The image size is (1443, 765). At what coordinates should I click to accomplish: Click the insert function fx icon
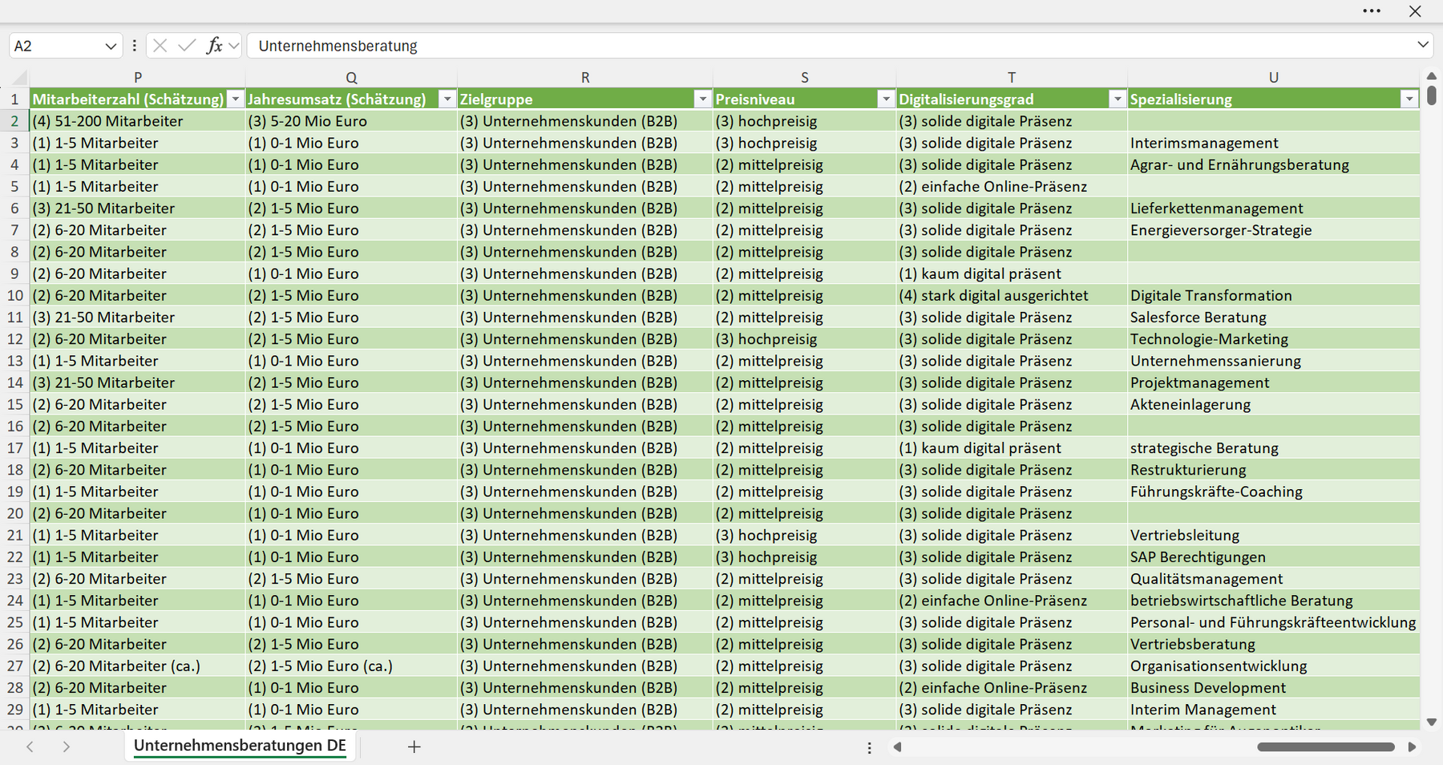click(x=214, y=46)
